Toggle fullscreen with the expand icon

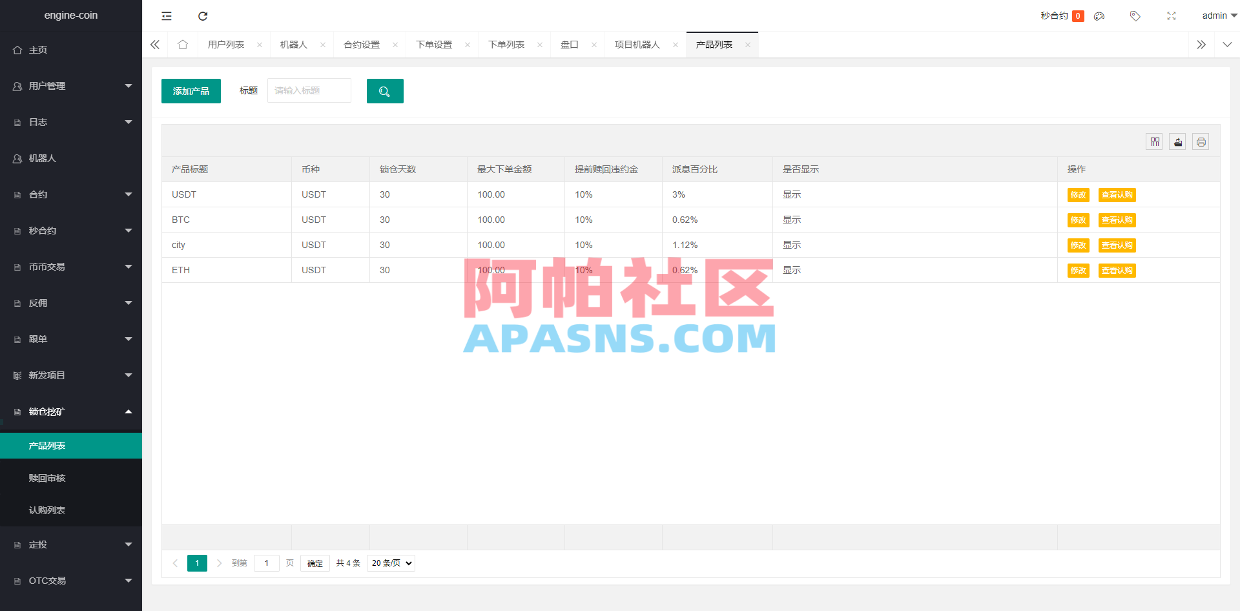pyautogui.click(x=1172, y=16)
